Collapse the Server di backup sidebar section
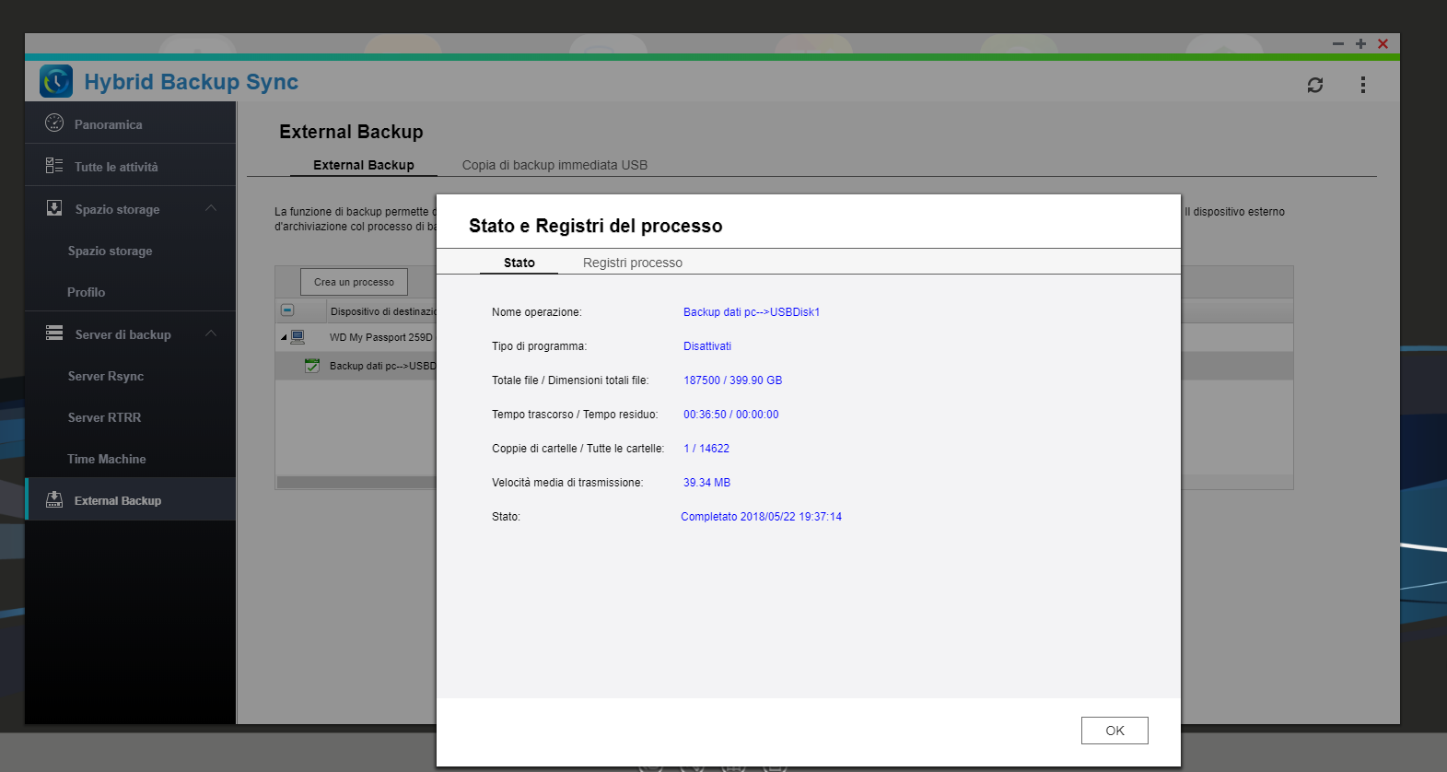Screen dimensions: 1447x772 pyautogui.click(x=211, y=333)
